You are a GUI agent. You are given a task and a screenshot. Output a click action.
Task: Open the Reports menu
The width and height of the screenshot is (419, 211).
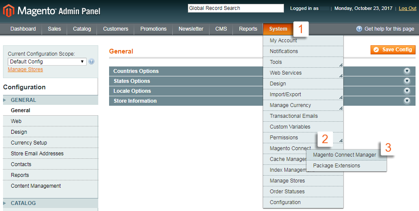point(248,29)
